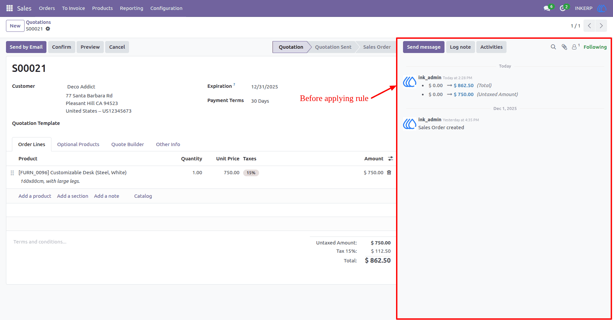The image size is (613, 320).
Task: Switch to Other Info tab
Action: (x=168, y=144)
